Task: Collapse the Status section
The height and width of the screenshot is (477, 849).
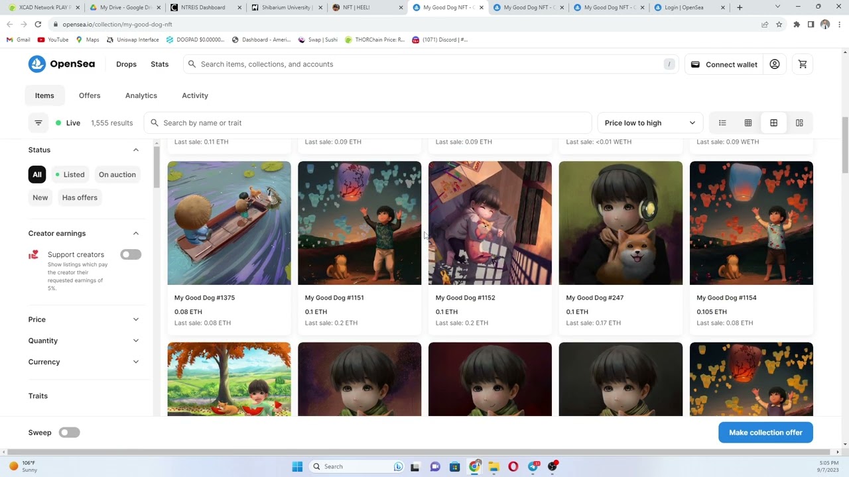Action: pyautogui.click(x=136, y=150)
